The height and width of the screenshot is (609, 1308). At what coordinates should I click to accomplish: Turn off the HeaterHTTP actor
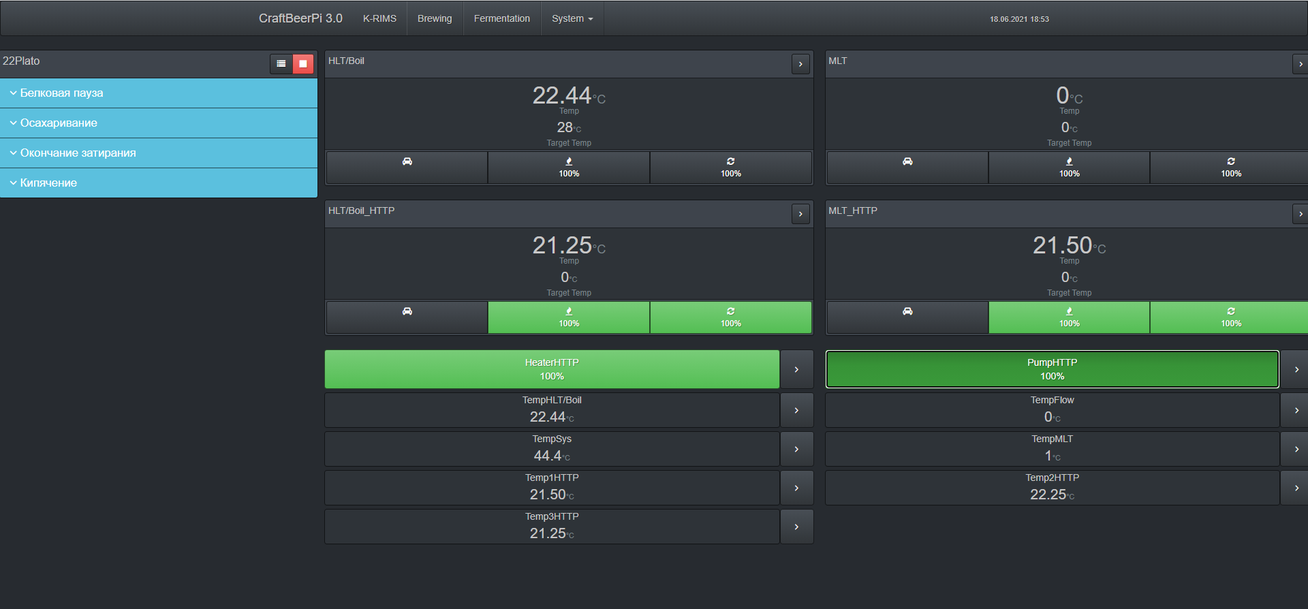click(552, 369)
